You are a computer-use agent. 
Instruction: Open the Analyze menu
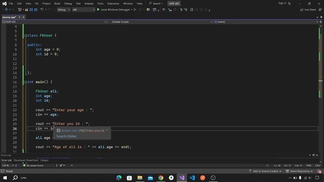(x=89, y=4)
